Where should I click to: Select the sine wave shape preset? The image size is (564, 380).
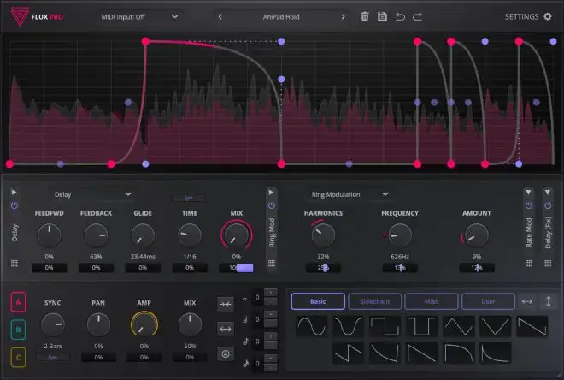312,326
